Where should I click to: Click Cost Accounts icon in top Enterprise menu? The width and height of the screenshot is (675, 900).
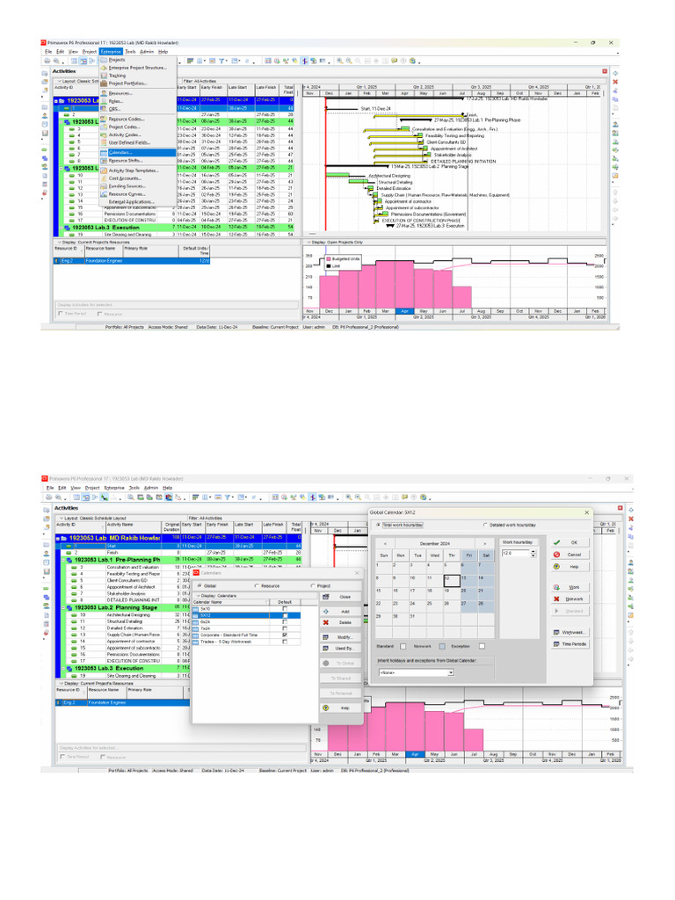(x=104, y=178)
